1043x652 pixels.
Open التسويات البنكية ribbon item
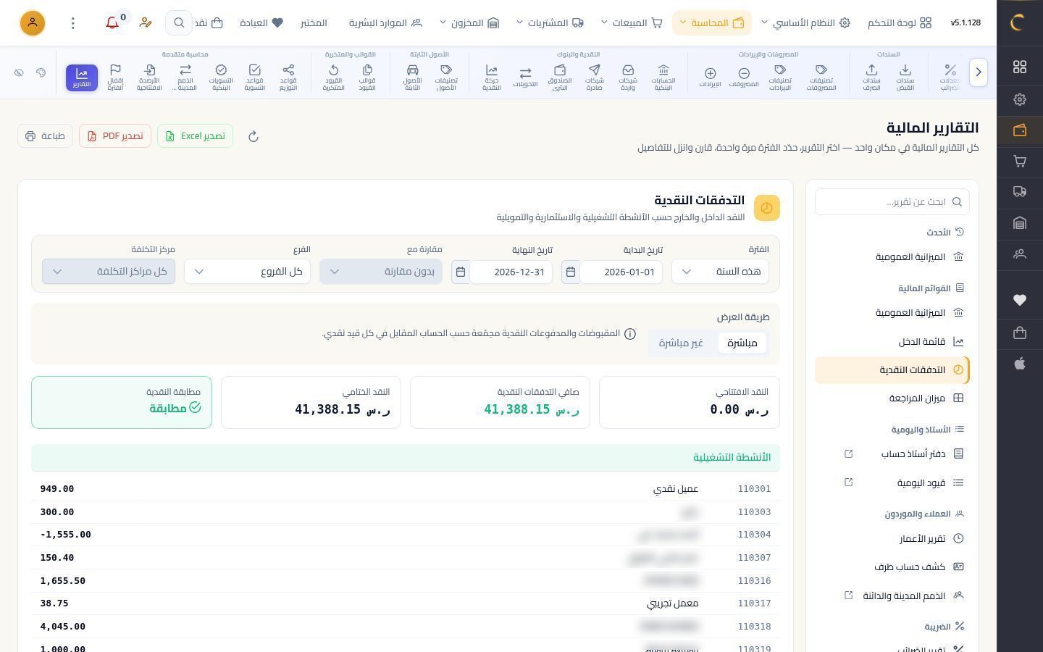(221, 78)
